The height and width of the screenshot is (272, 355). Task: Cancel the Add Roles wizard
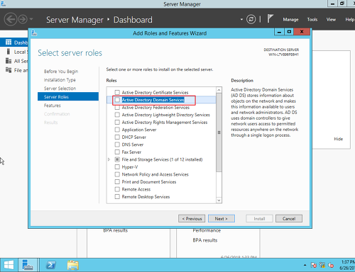click(x=289, y=219)
